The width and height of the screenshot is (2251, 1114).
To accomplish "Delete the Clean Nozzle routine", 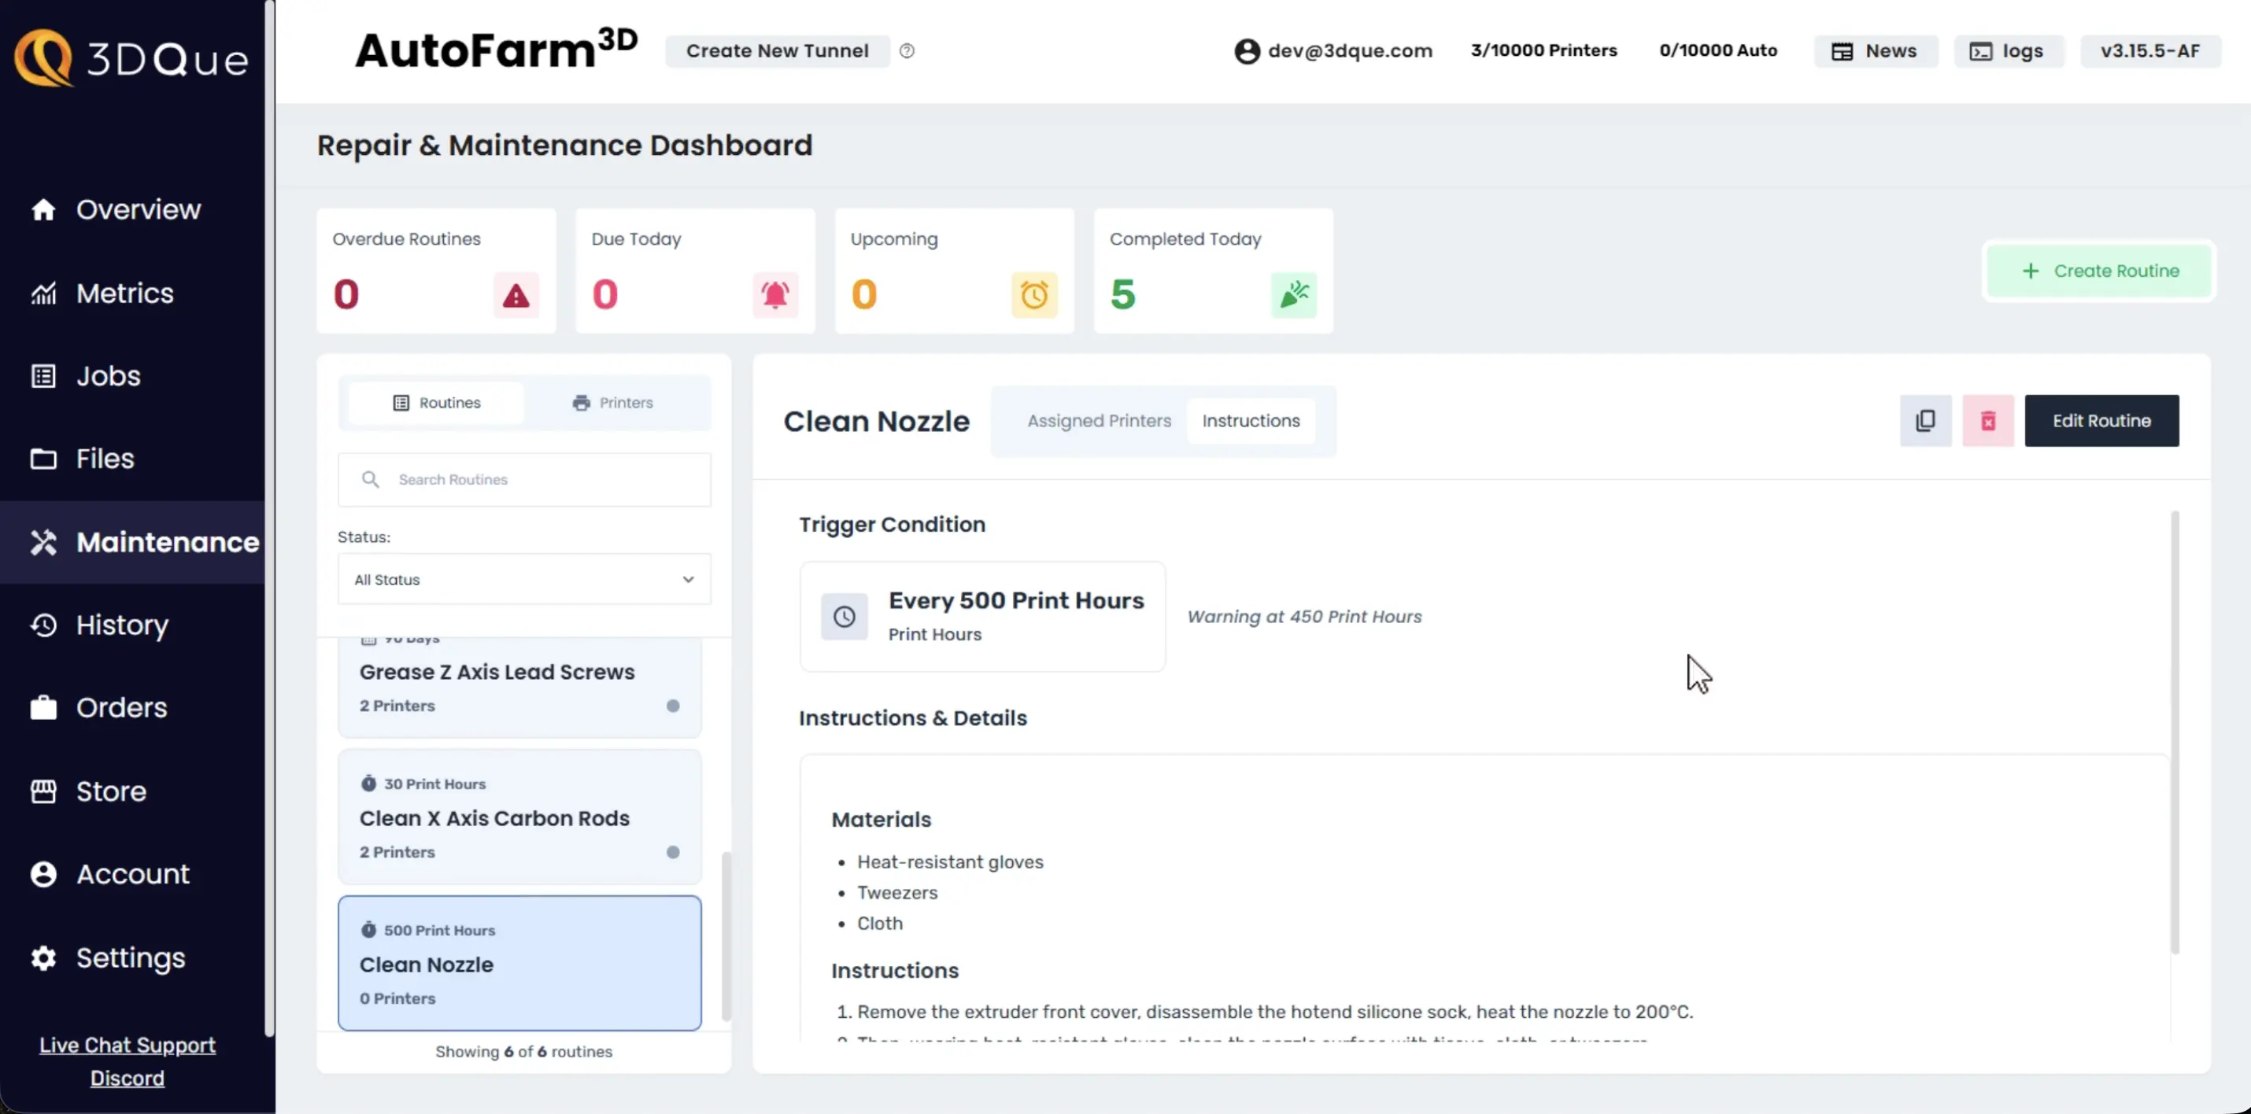I will 1988,421.
